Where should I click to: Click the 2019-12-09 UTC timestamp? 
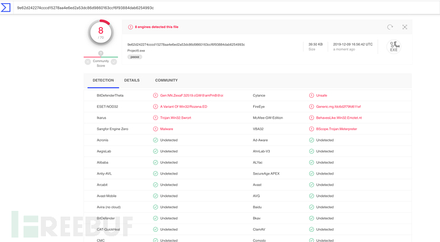click(x=353, y=44)
